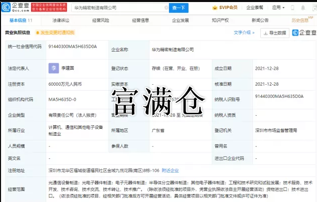Screen dimensions: 317x202
Task: Select credit code 91440300MA5H635D0A in first row
Action: (73, 47)
